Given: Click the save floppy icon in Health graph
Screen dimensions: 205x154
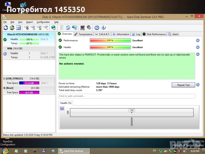Looking at the screenshot, I should [x=62, y=108].
